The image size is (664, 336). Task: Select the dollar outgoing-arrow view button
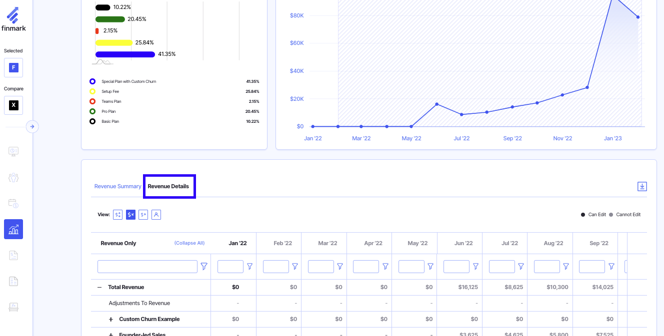pos(143,215)
